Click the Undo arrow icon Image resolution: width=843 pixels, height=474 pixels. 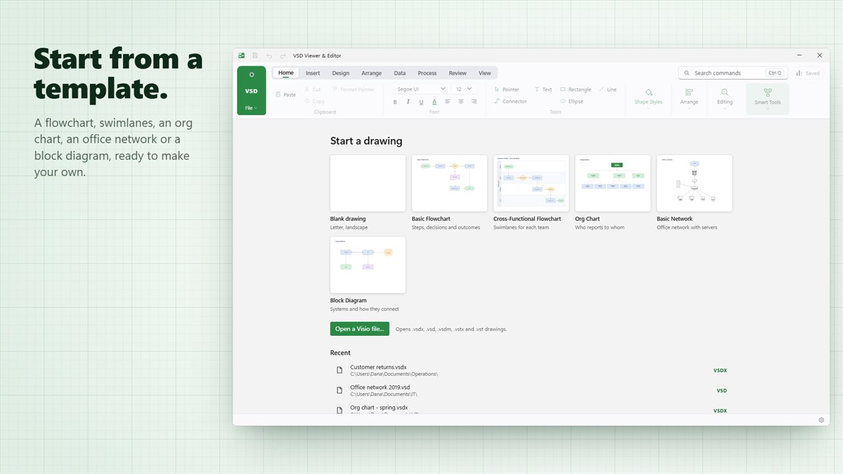(269, 56)
